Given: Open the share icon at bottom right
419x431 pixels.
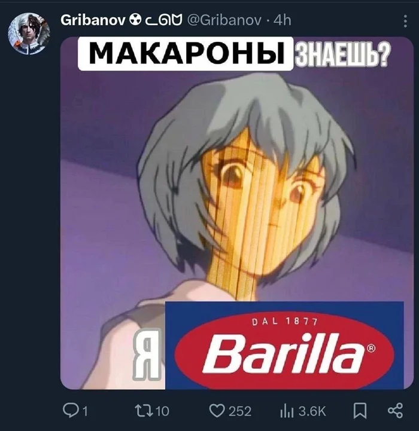Looking at the screenshot, I should [395, 411].
